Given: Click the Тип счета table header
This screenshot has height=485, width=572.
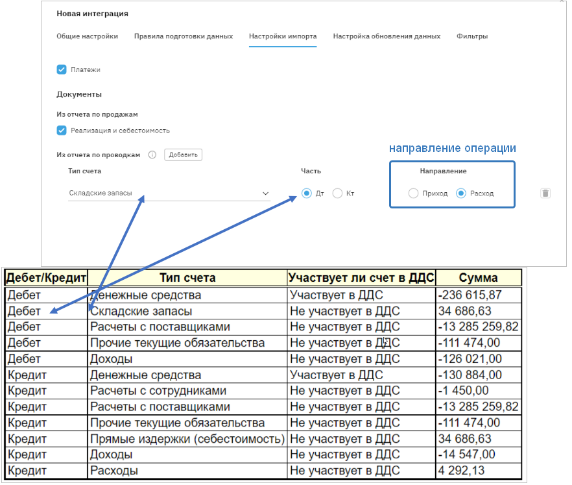Looking at the screenshot, I should [187, 278].
